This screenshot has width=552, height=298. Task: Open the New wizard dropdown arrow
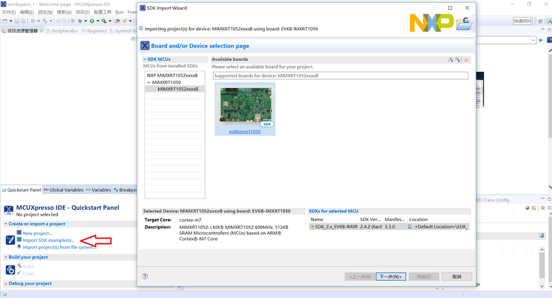[x=11, y=21]
